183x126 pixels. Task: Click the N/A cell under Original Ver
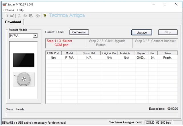[x=109, y=58]
